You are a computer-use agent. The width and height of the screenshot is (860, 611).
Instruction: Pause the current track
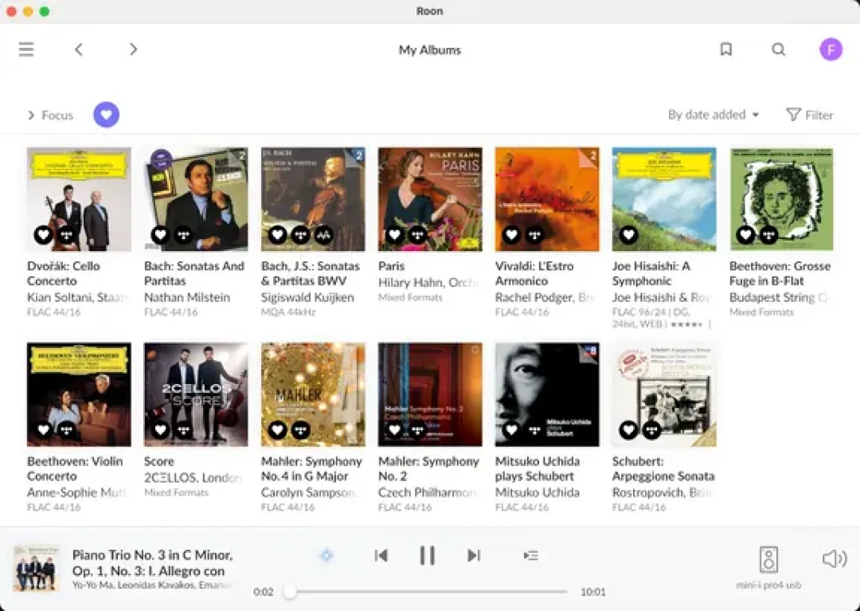428,555
